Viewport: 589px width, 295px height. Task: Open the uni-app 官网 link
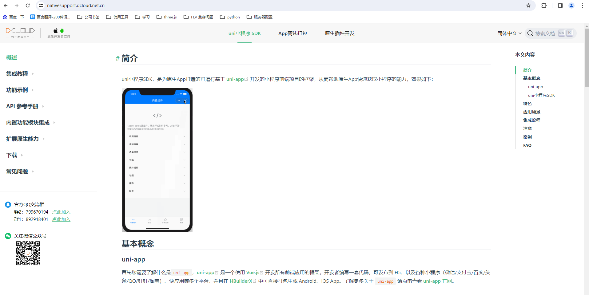[438, 281]
